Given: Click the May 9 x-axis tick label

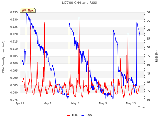Looking at the screenshot, I should click(103, 103).
